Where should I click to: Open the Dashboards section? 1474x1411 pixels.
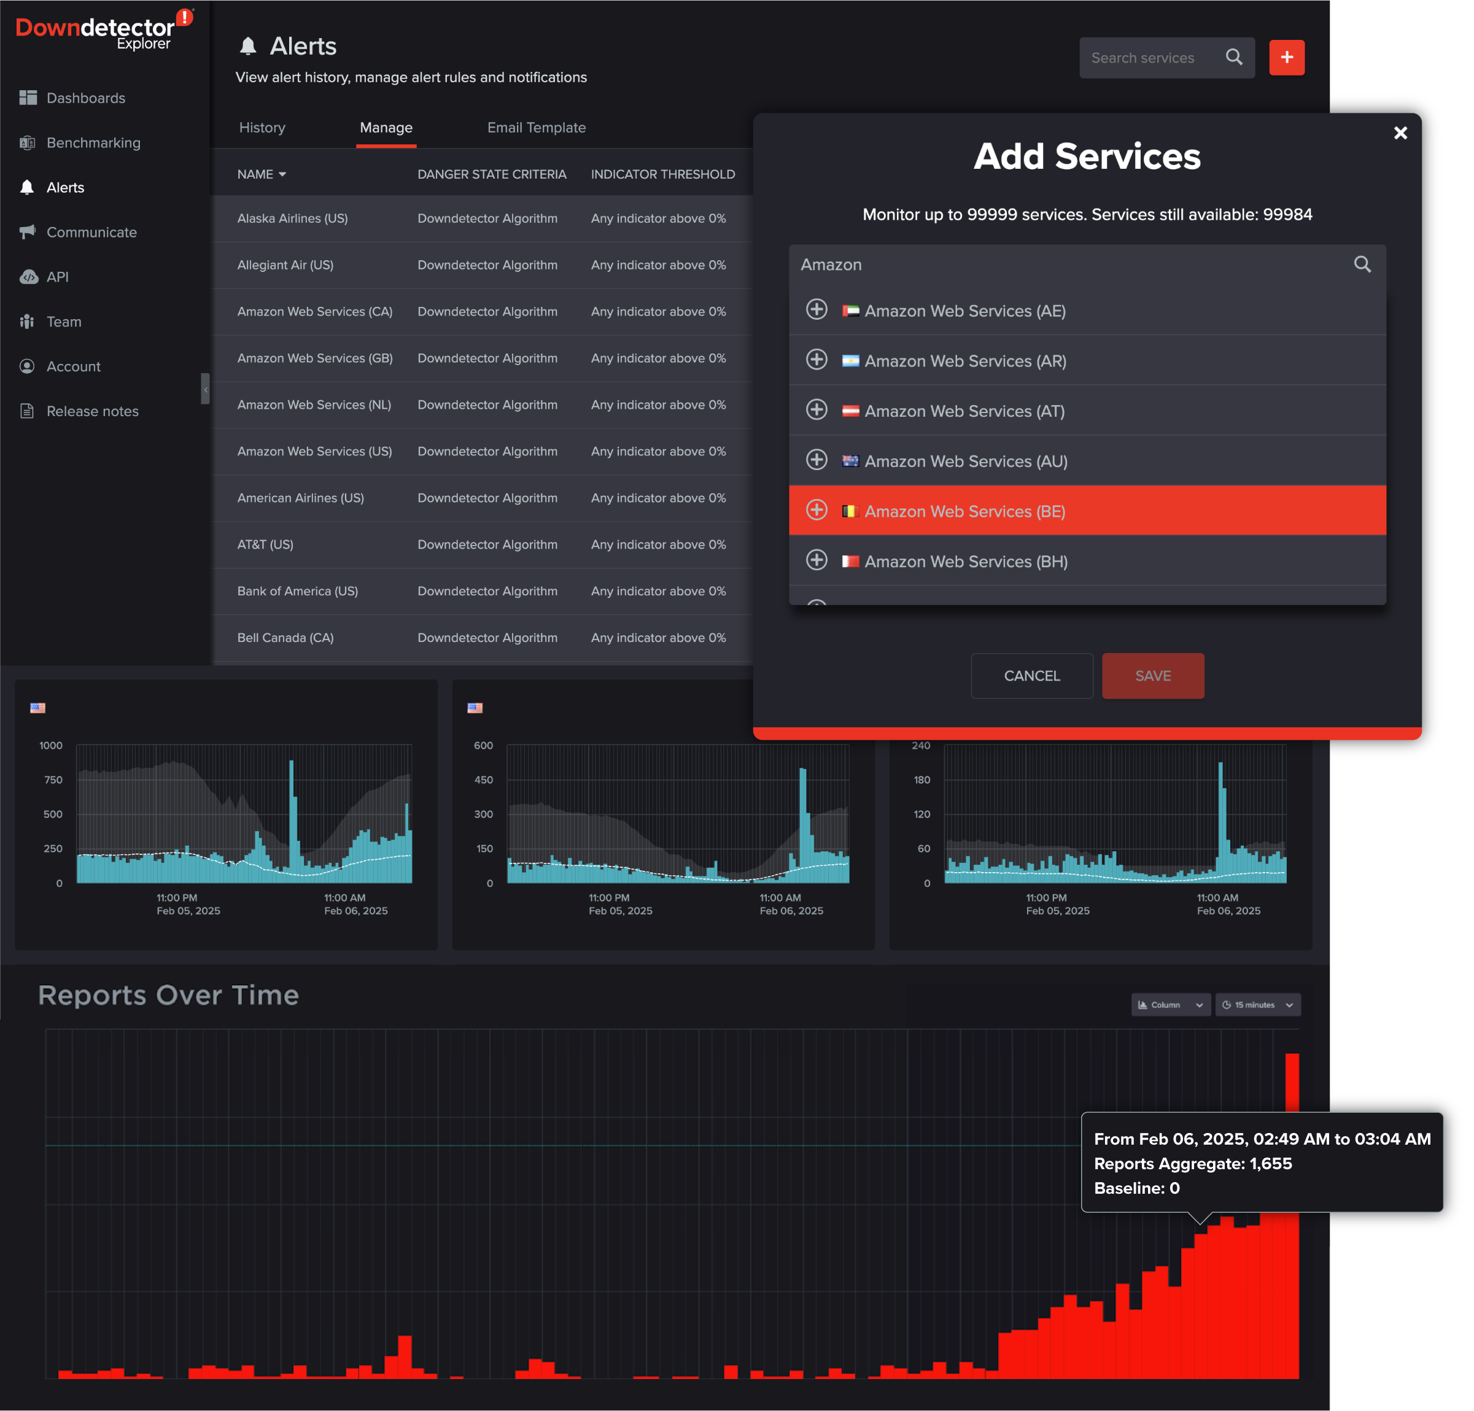(x=86, y=98)
